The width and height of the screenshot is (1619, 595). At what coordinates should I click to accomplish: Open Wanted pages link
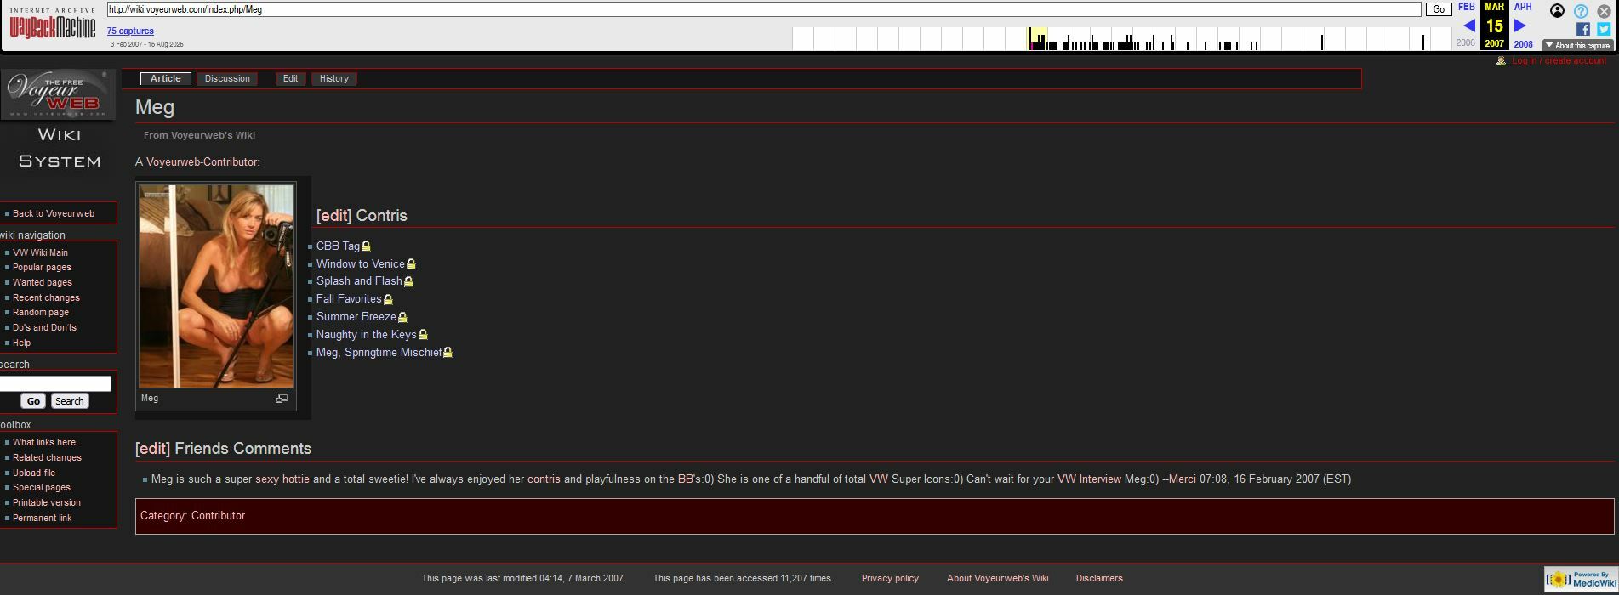click(43, 282)
